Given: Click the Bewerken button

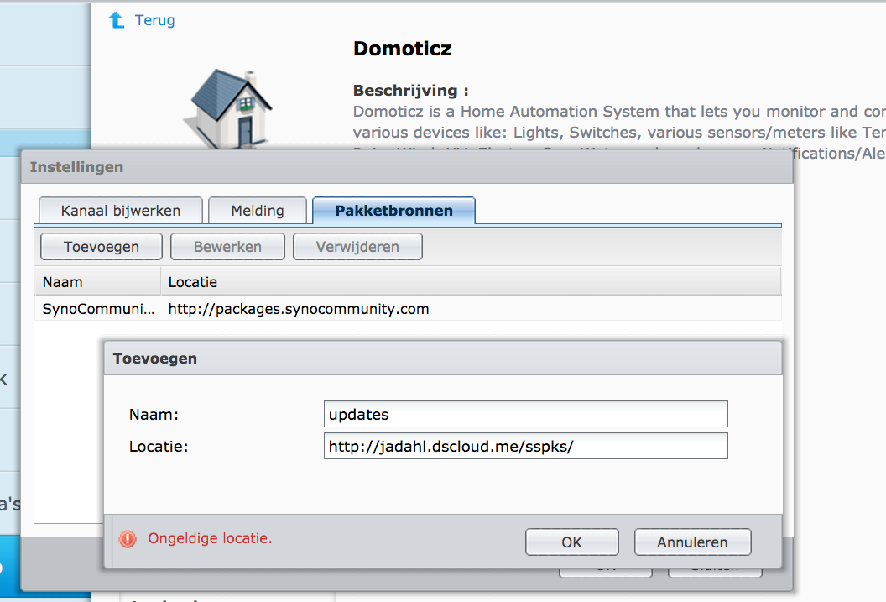Looking at the screenshot, I should pos(227,247).
